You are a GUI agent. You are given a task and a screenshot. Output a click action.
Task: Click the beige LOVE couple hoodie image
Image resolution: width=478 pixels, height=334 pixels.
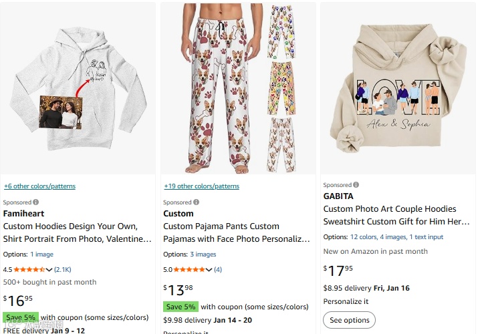398,87
